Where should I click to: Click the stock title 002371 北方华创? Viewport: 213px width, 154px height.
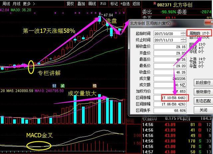pyautogui.click(x=175, y=5)
